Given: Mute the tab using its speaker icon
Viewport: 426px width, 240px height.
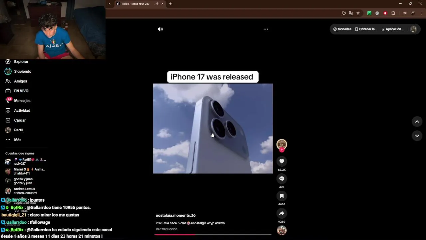Looking at the screenshot, I should pyautogui.click(x=157, y=4).
